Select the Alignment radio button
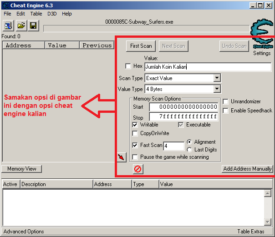The width and height of the screenshot is (275, 237). click(189, 142)
